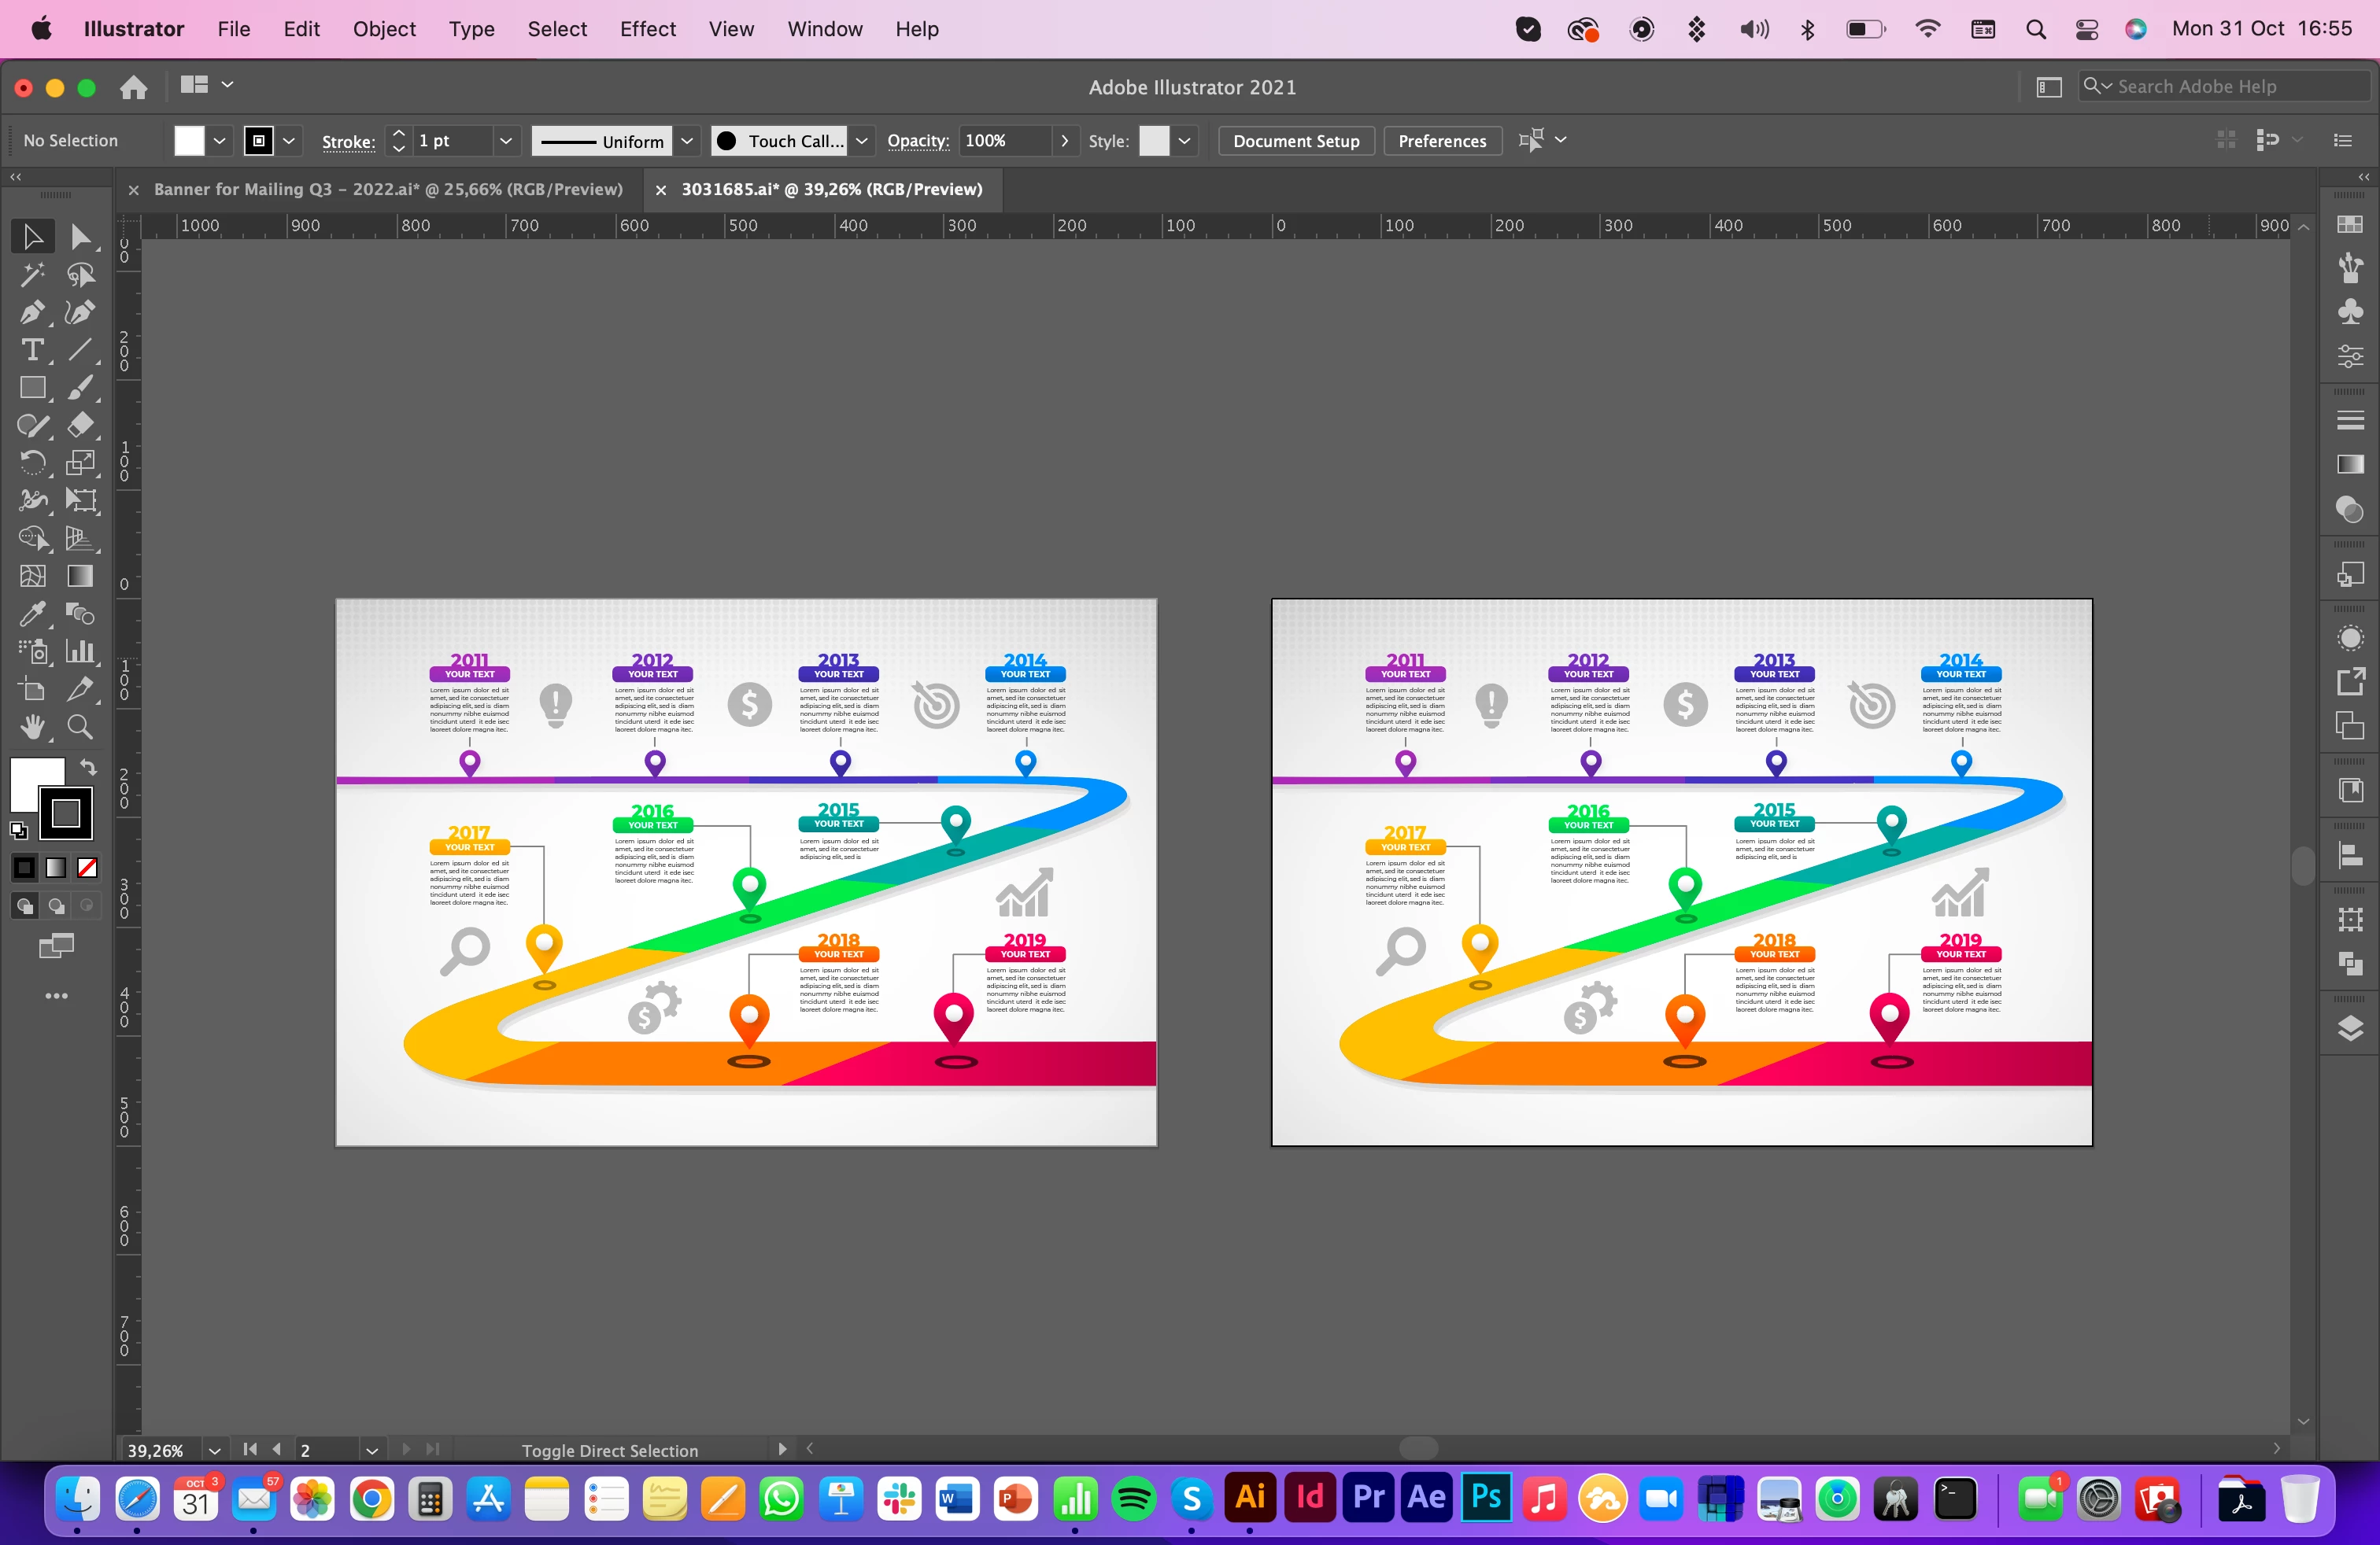The width and height of the screenshot is (2380, 1545).
Task: Toggle default fill and stroke
Action: tap(18, 829)
